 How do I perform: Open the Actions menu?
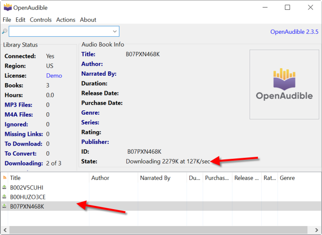click(66, 20)
